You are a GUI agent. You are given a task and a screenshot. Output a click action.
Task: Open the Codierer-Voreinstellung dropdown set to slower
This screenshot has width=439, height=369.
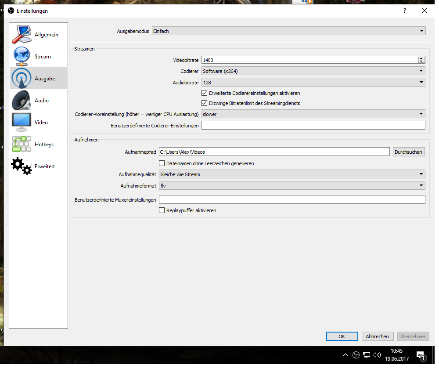tap(313, 114)
